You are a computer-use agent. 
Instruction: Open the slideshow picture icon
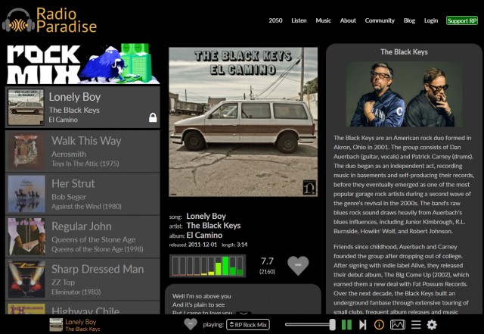click(x=398, y=325)
